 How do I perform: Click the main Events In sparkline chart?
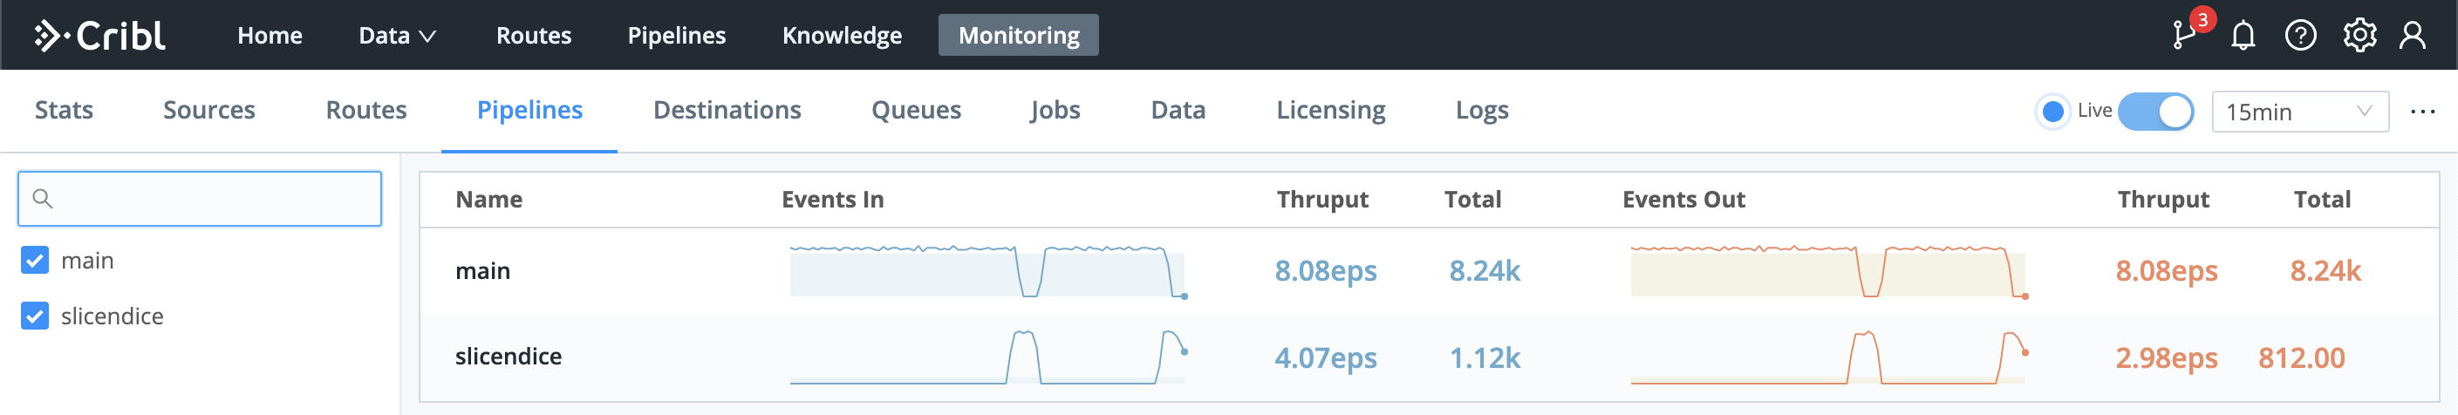987,271
